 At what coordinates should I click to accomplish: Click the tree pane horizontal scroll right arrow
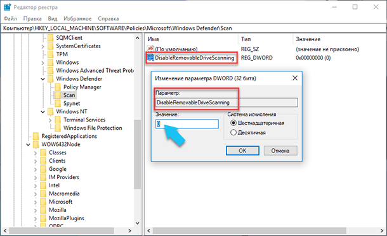130,231
